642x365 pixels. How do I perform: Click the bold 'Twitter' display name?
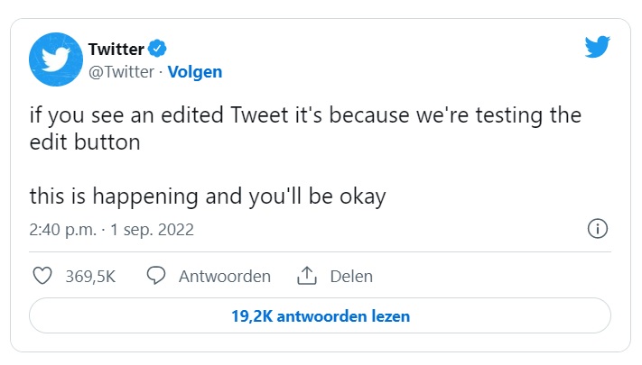click(x=116, y=49)
